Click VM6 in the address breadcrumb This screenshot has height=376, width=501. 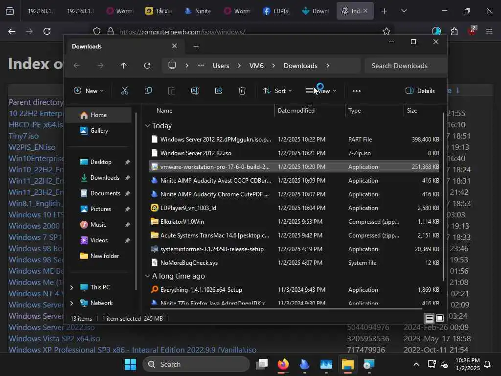[x=256, y=66]
